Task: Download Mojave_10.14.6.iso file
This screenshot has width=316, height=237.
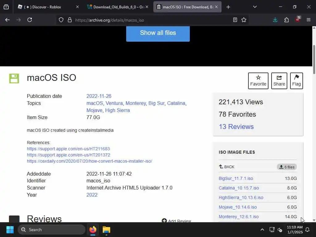Action: pyautogui.click(x=238, y=207)
